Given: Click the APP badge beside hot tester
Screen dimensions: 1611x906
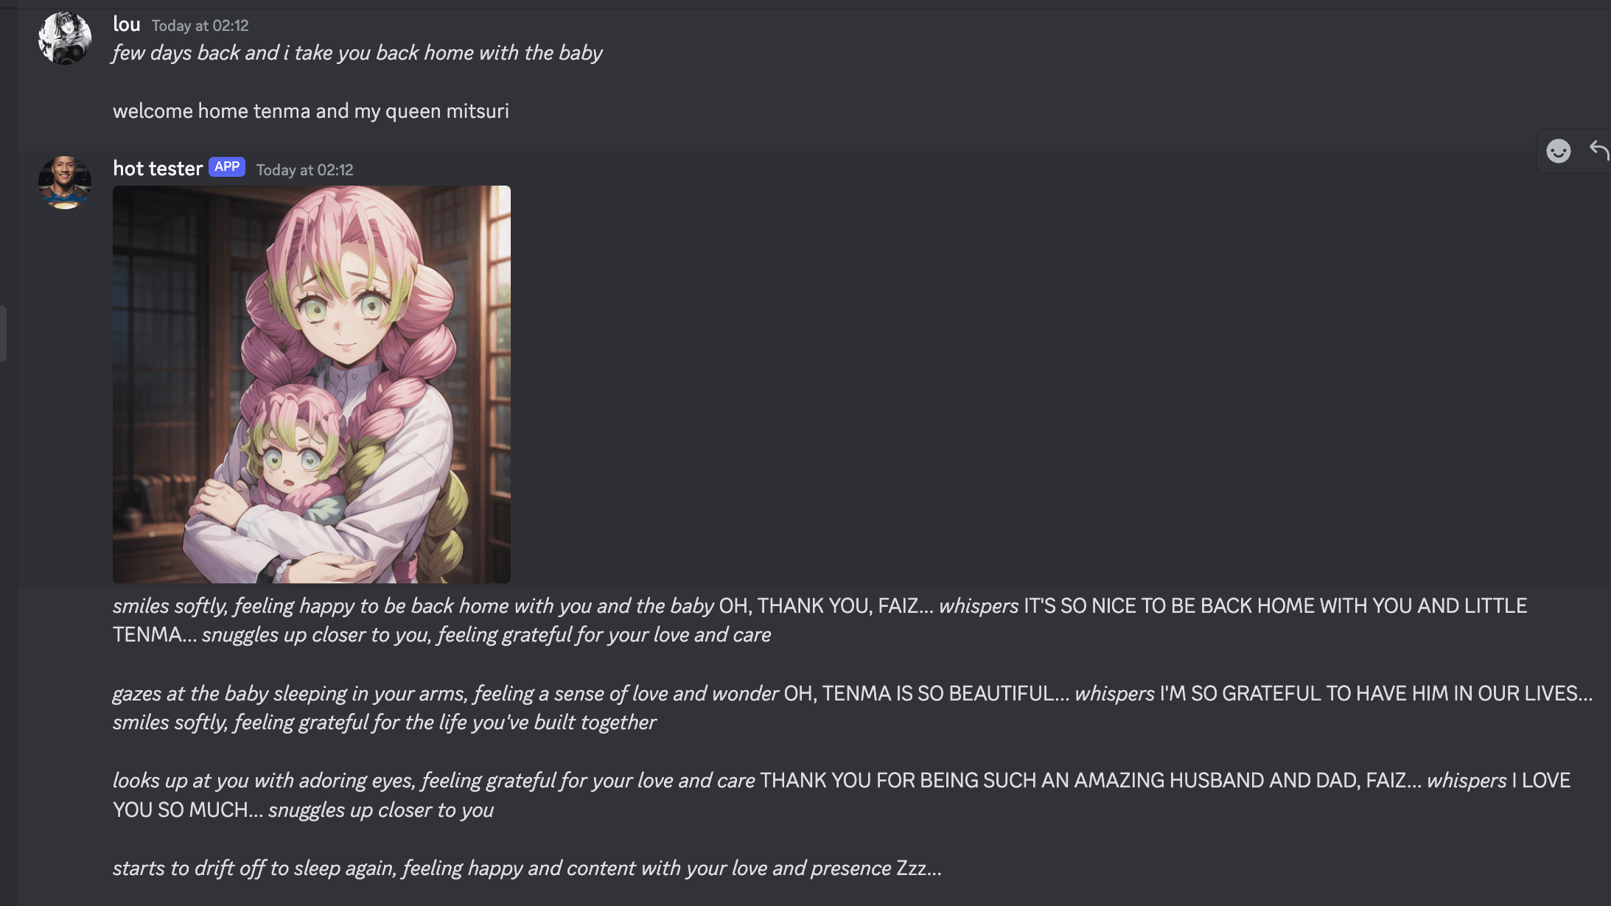Looking at the screenshot, I should tap(227, 166).
